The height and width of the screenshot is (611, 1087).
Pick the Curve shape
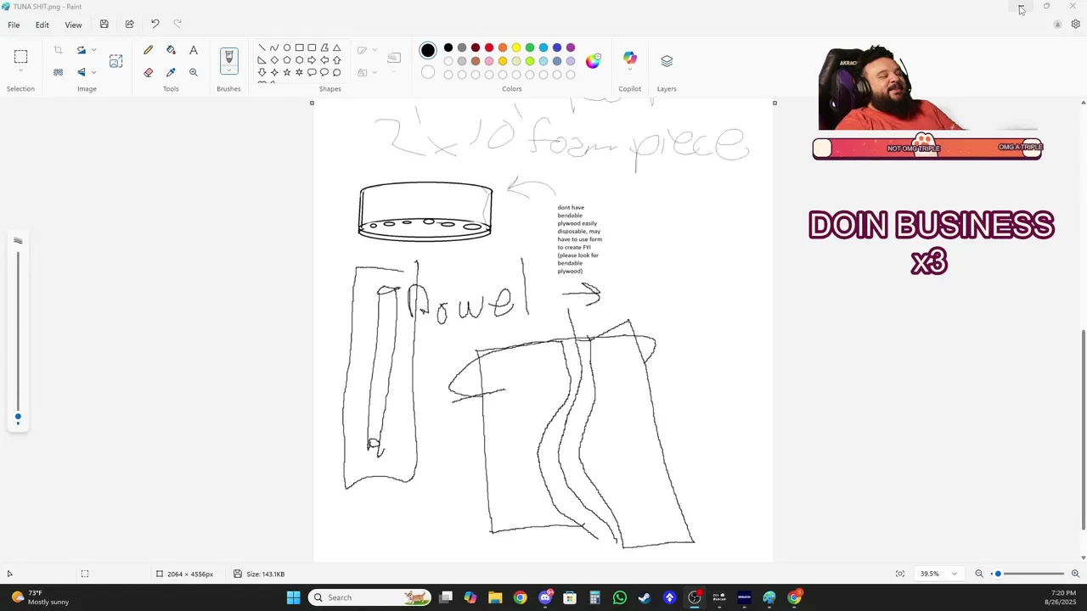pos(274,48)
